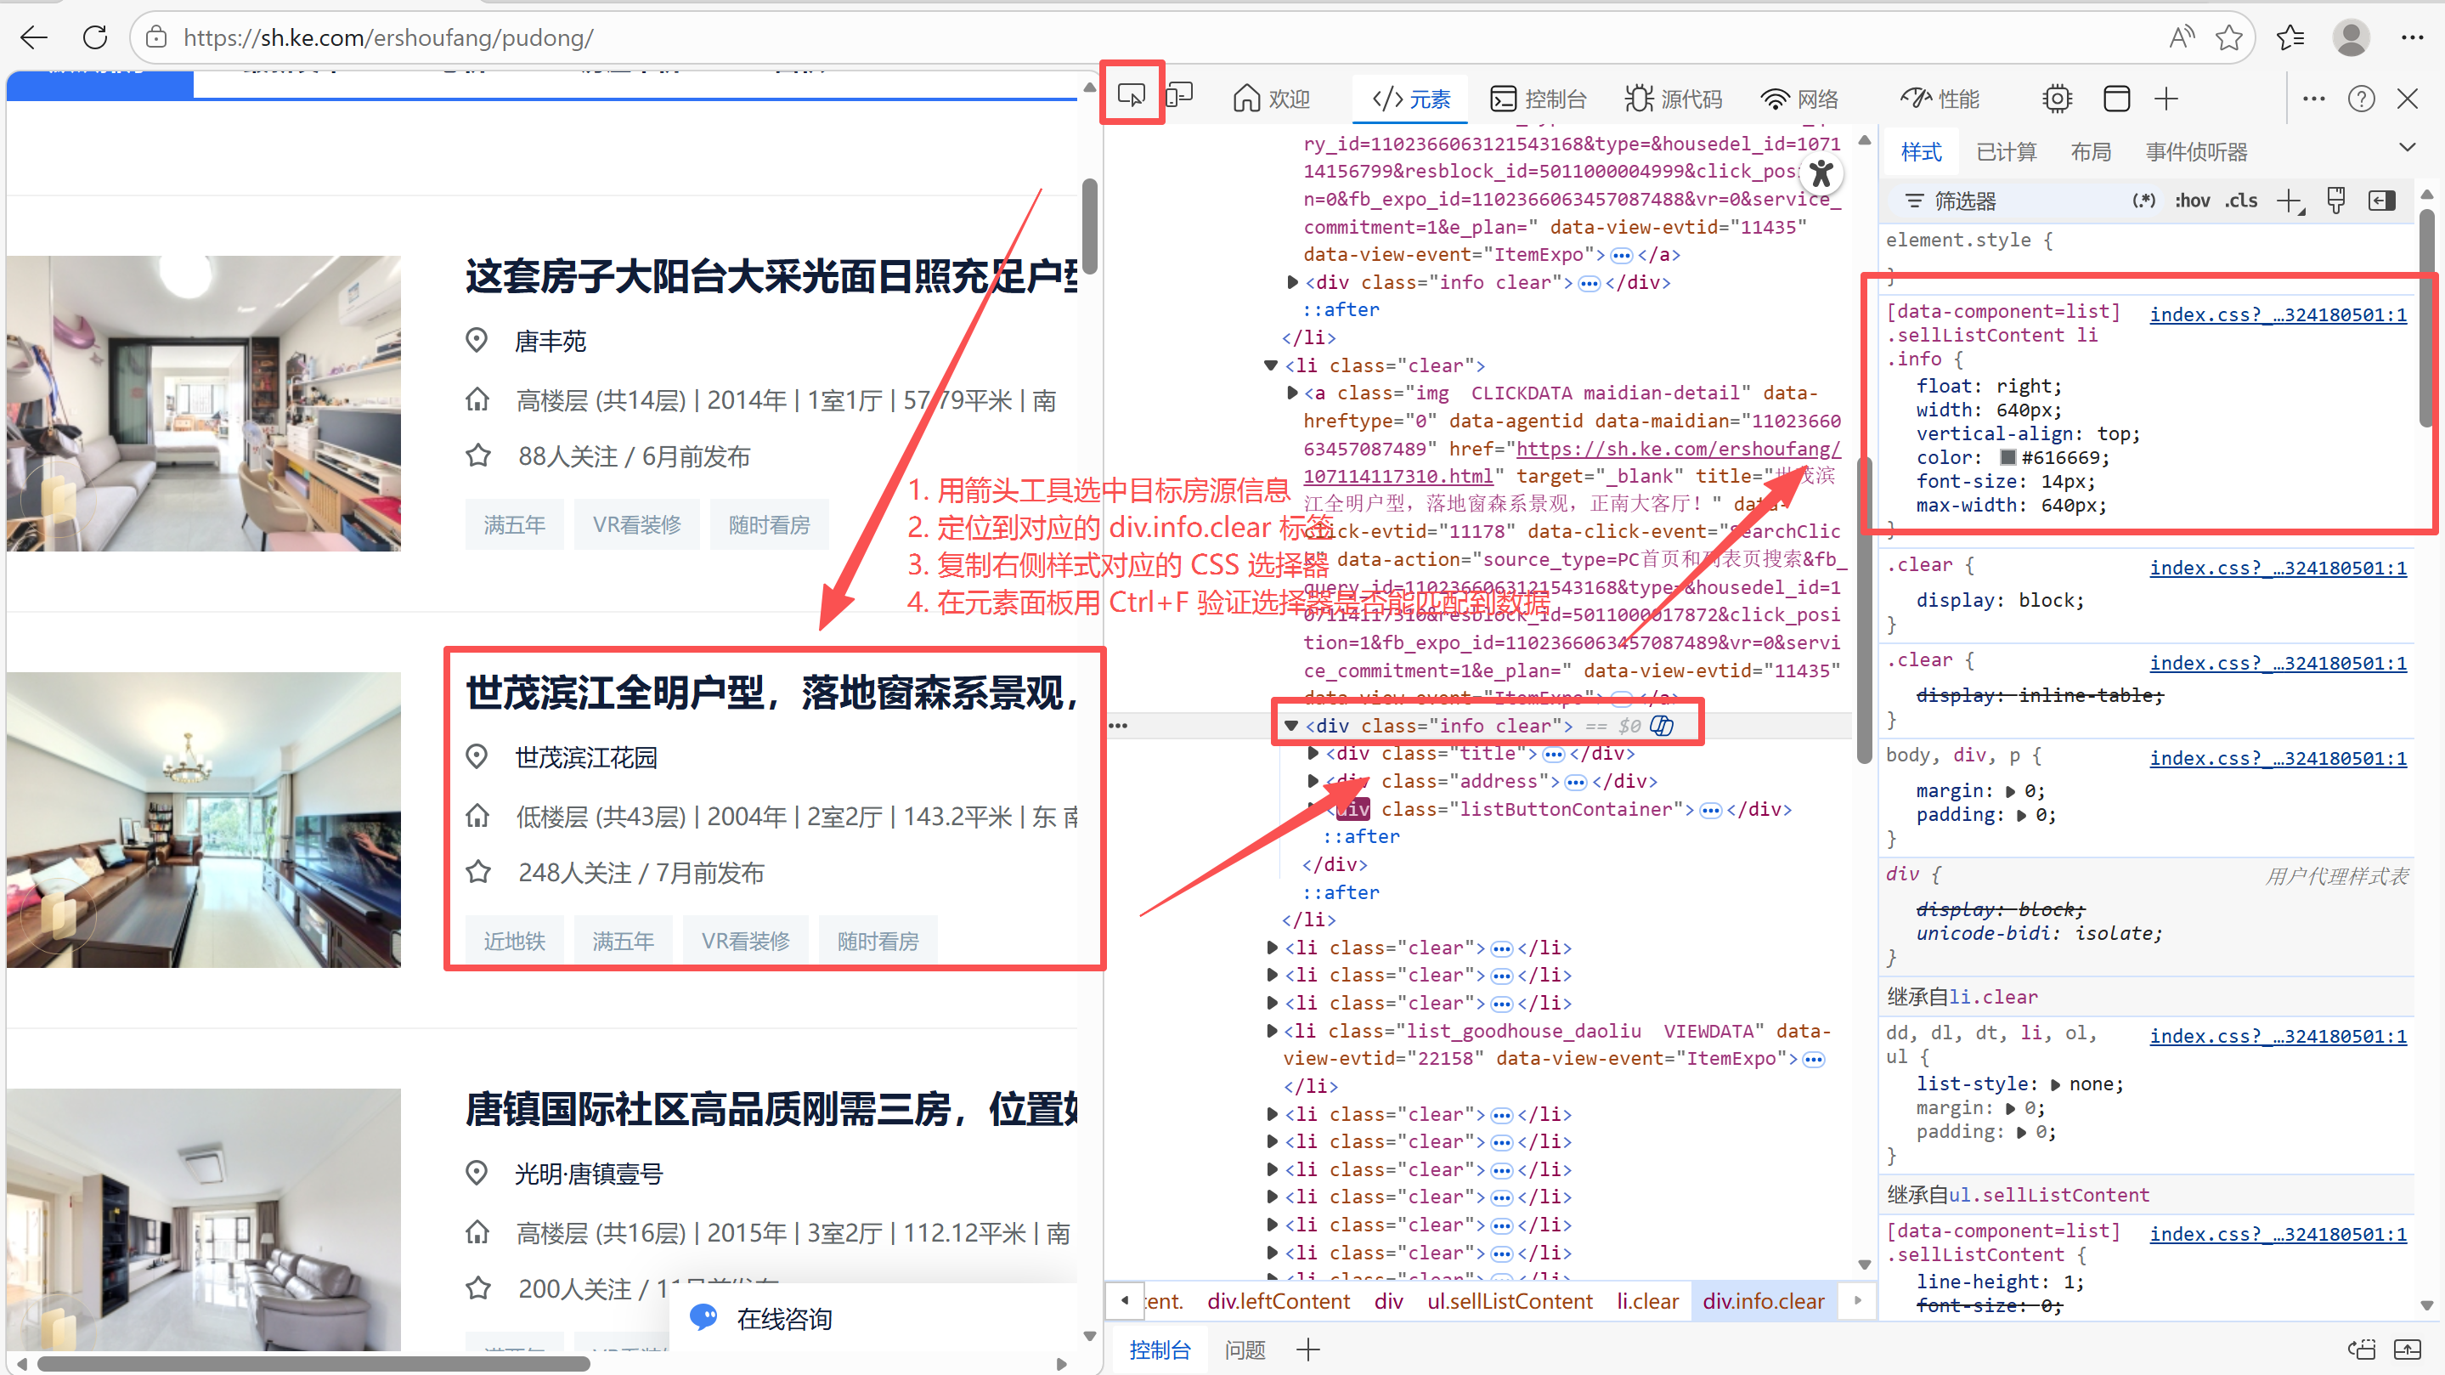Open DevTools help
The width and height of the screenshot is (2445, 1375).
pyautogui.click(x=2361, y=99)
